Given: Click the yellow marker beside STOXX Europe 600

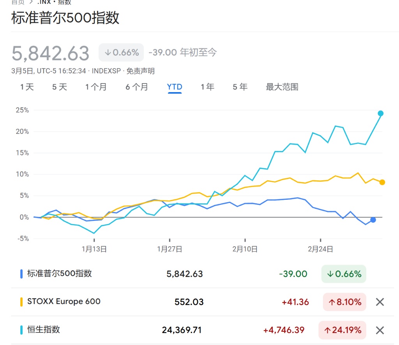Looking at the screenshot, I should pyautogui.click(x=22, y=302).
